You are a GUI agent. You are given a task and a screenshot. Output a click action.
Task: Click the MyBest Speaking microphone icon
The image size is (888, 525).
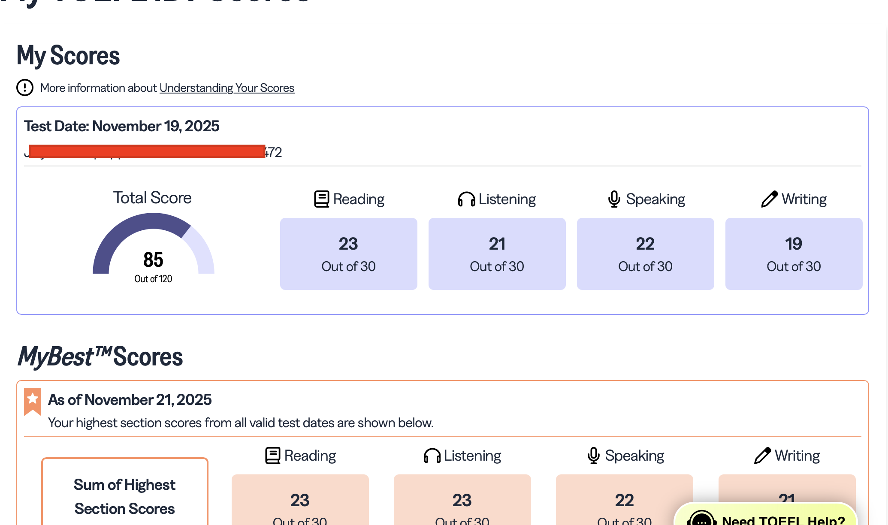(x=593, y=456)
